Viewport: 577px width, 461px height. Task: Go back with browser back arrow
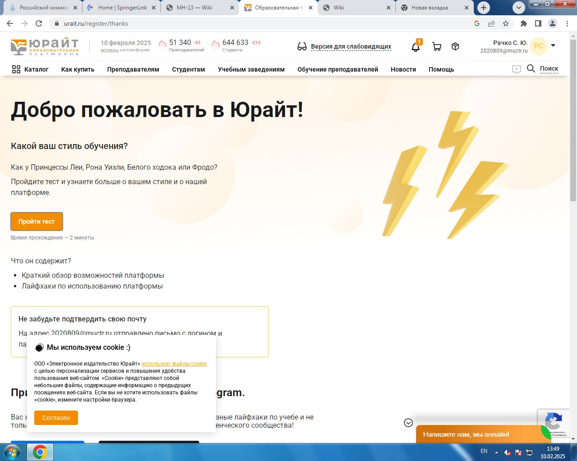[10, 23]
